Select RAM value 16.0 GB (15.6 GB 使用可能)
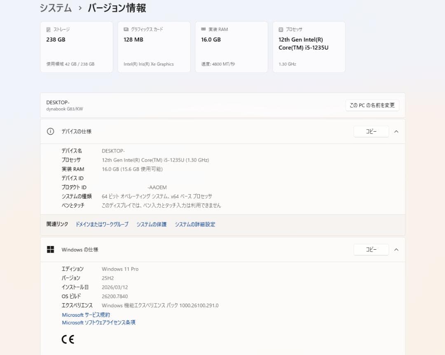Viewport: 445px width, 355px height. [132, 169]
